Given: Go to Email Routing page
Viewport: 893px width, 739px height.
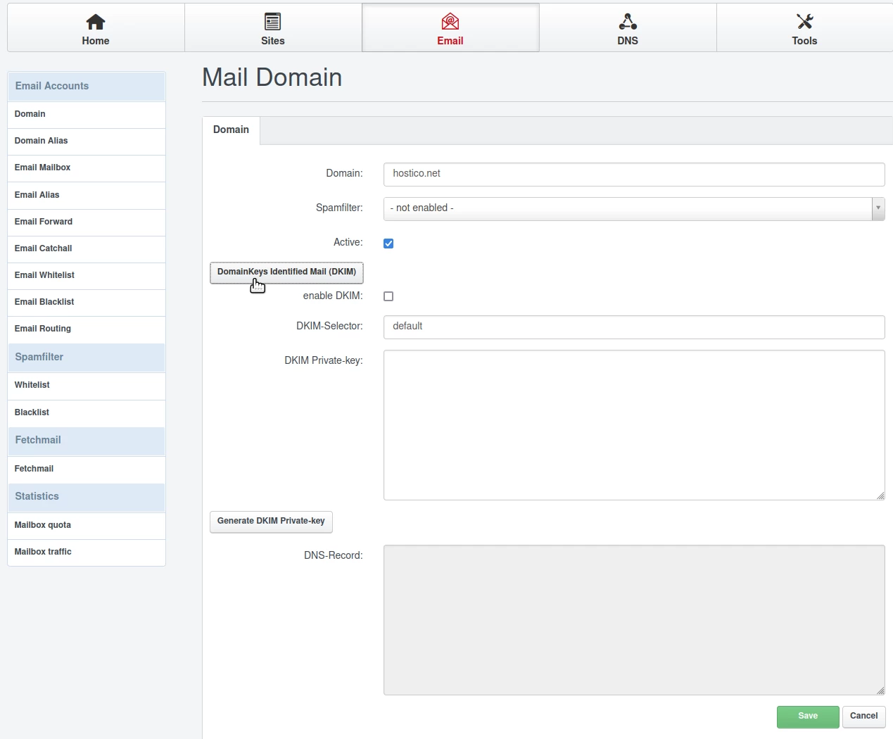Looking at the screenshot, I should click(43, 329).
